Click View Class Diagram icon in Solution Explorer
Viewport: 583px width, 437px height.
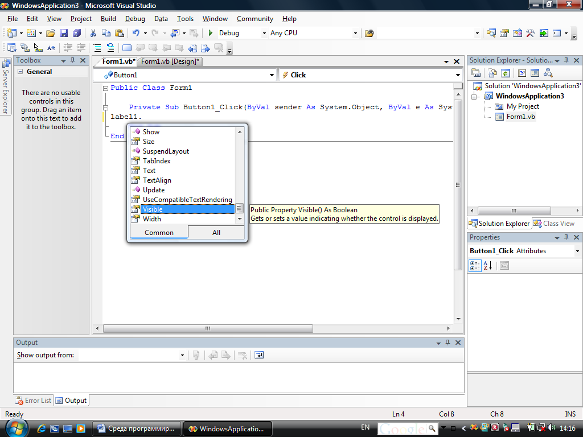pyautogui.click(x=548, y=73)
